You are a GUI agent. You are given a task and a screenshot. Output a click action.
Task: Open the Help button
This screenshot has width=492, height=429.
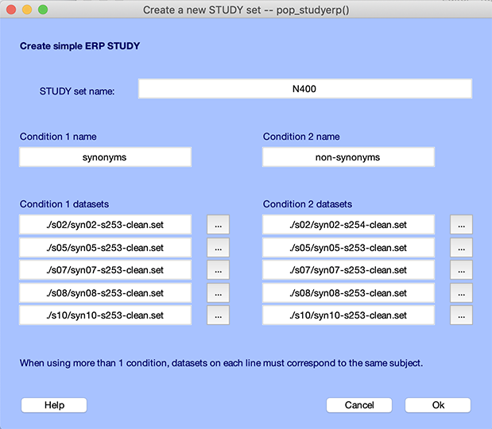[x=54, y=405]
